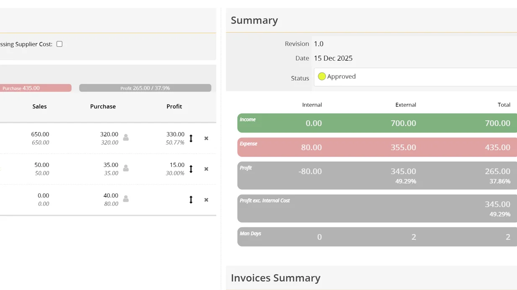Click supplier person icon beside 35.00 purchase

tap(126, 168)
